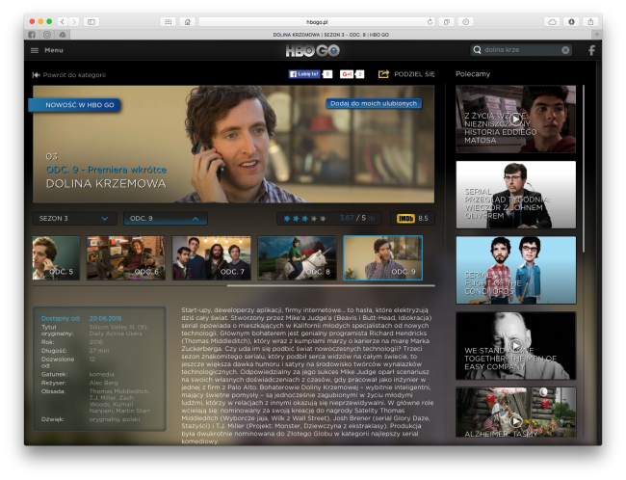This screenshot has width=626, height=480.
Task: Open the HBO GO hamburger menu icon
Action: tap(35, 50)
